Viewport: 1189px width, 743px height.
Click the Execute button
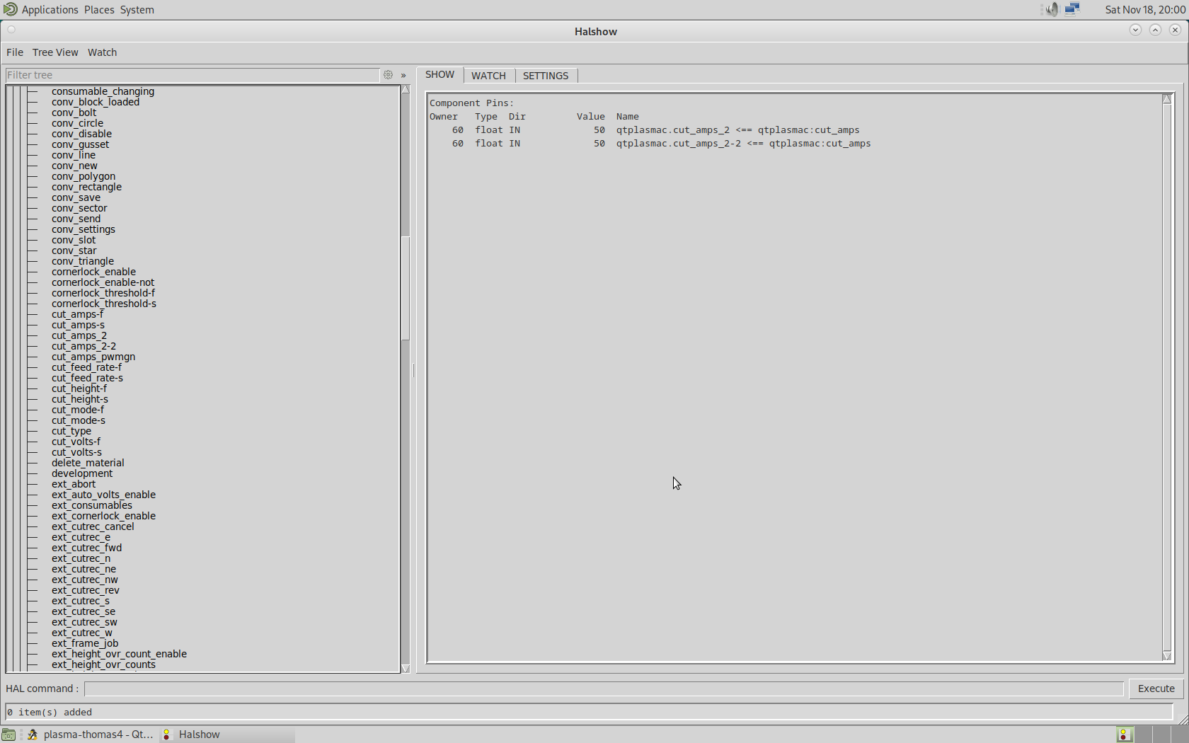[x=1156, y=689]
